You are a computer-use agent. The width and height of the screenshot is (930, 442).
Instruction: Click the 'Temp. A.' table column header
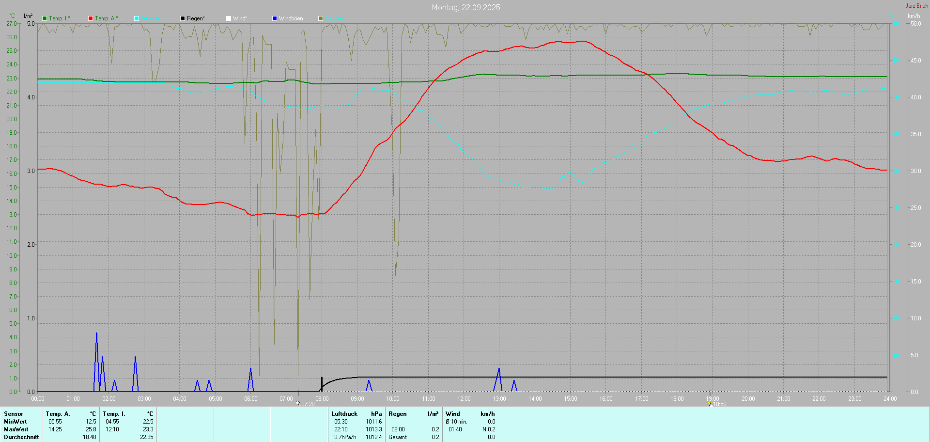(x=58, y=414)
